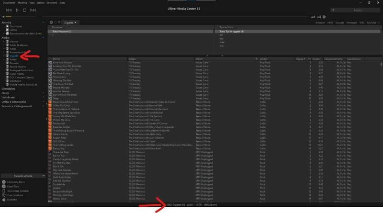This screenshot has width=383, height=213.
Task: Select Generi in the Audio tree
Action: 13,60
